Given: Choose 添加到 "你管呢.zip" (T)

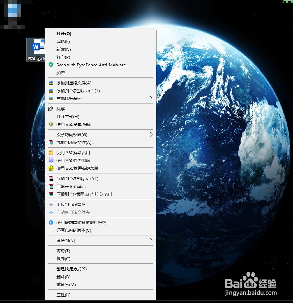Looking at the screenshot, I should pos(100,91).
